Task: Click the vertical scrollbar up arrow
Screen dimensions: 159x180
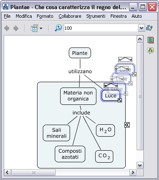Action: [140, 39]
